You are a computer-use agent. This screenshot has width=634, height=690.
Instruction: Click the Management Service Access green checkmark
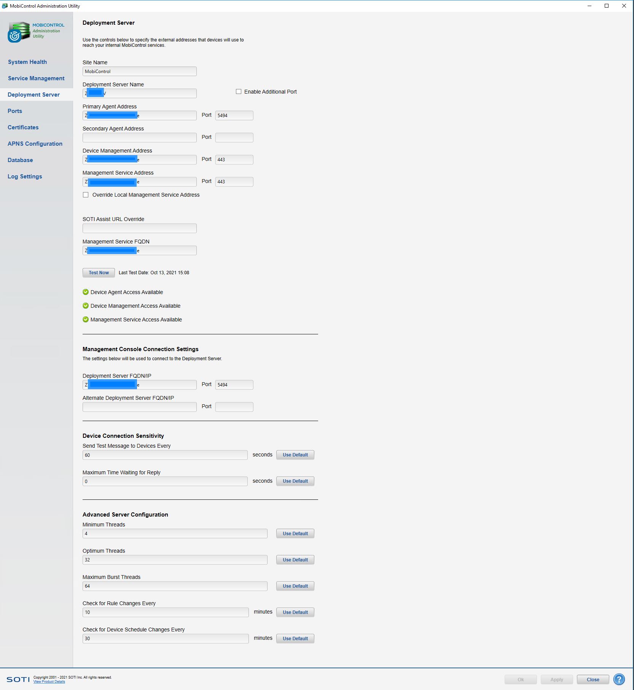(x=86, y=320)
